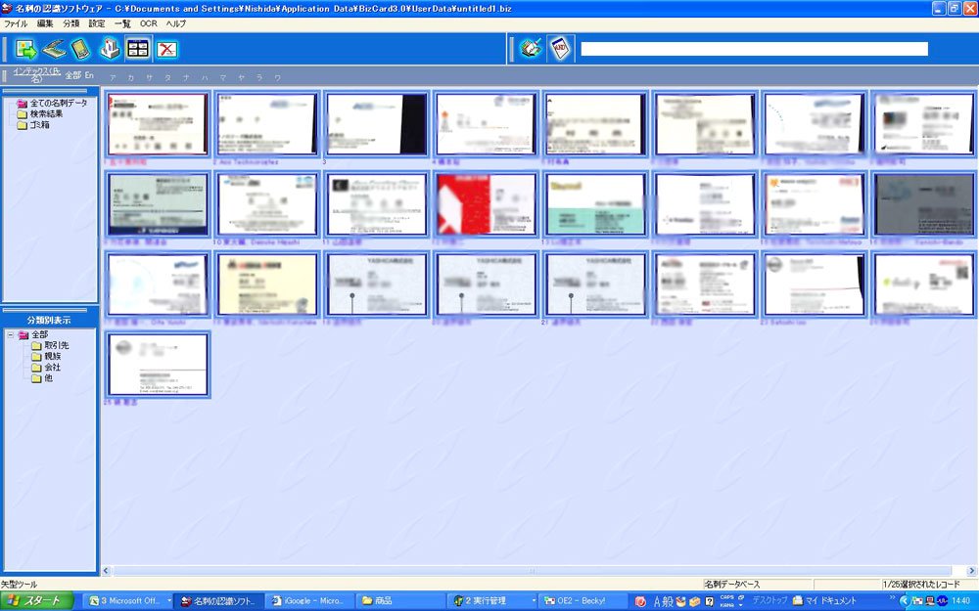This screenshot has width=979, height=611.
Task: Click the 分類別表示 panel header
Action: [49, 320]
